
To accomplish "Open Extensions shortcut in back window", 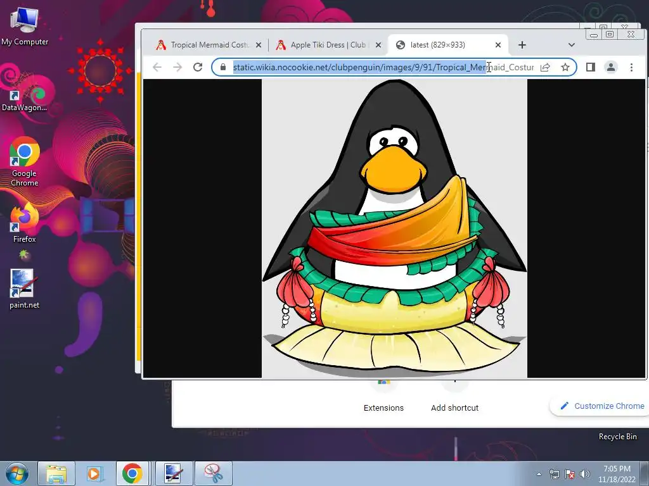I will coord(383,408).
